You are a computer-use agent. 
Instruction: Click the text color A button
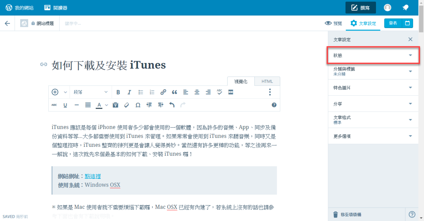tap(99, 105)
